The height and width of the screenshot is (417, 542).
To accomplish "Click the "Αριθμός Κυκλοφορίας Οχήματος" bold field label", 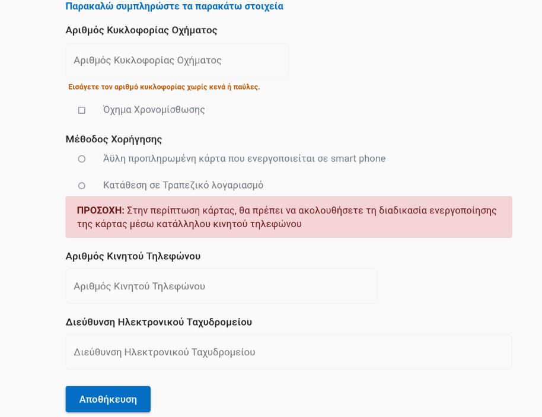I will click(141, 30).
